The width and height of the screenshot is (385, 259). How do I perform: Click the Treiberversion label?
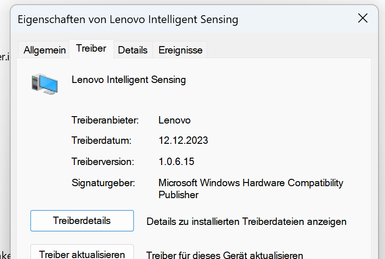click(x=103, y=162)
